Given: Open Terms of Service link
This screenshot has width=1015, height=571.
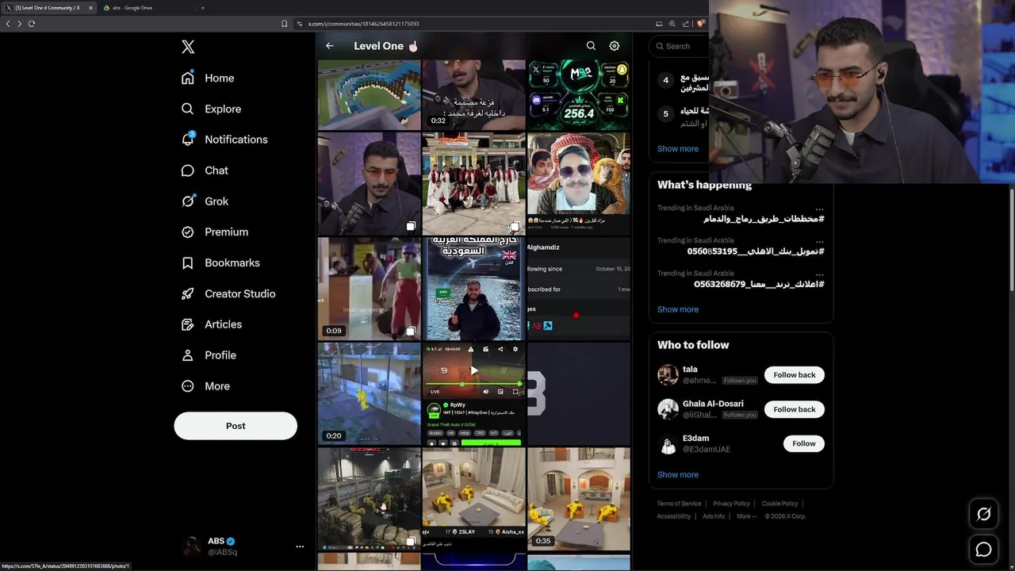Looking at the screenshot, I should (x=679, y=504).
